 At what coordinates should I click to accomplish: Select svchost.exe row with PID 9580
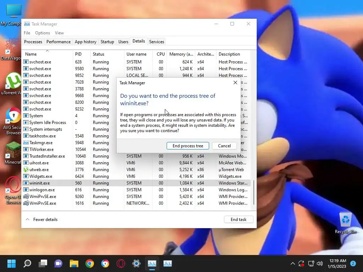[x=136, y=68]
